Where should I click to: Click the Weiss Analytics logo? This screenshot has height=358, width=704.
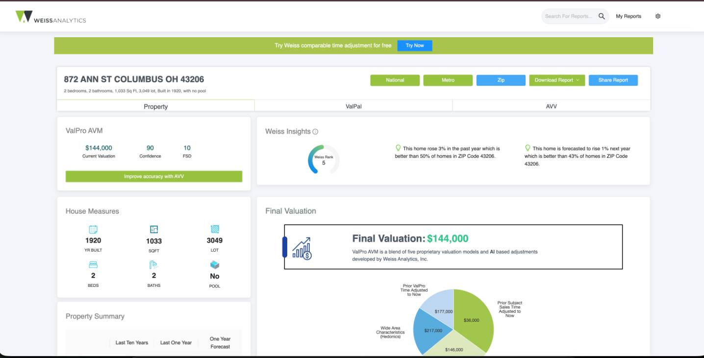click(50, 17)
